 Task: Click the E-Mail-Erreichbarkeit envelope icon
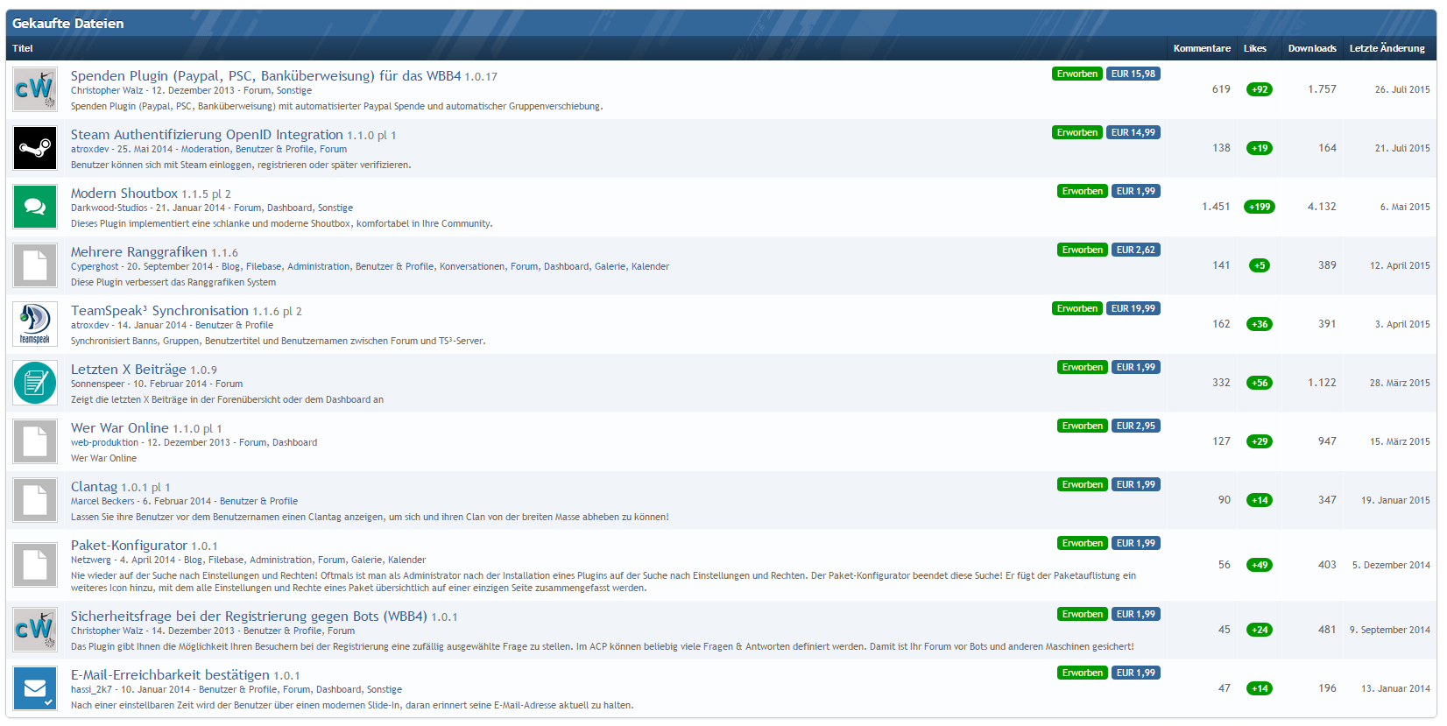click(x=35, y=688)
